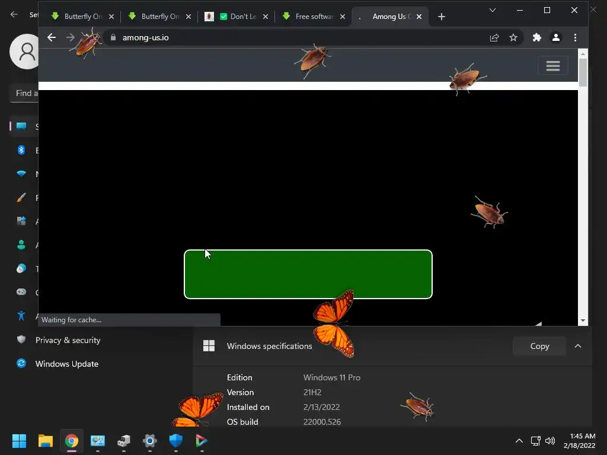Screen dimensions: 607x455
Task: Open Chrome profile avatar menu
Action: point(556,37)
